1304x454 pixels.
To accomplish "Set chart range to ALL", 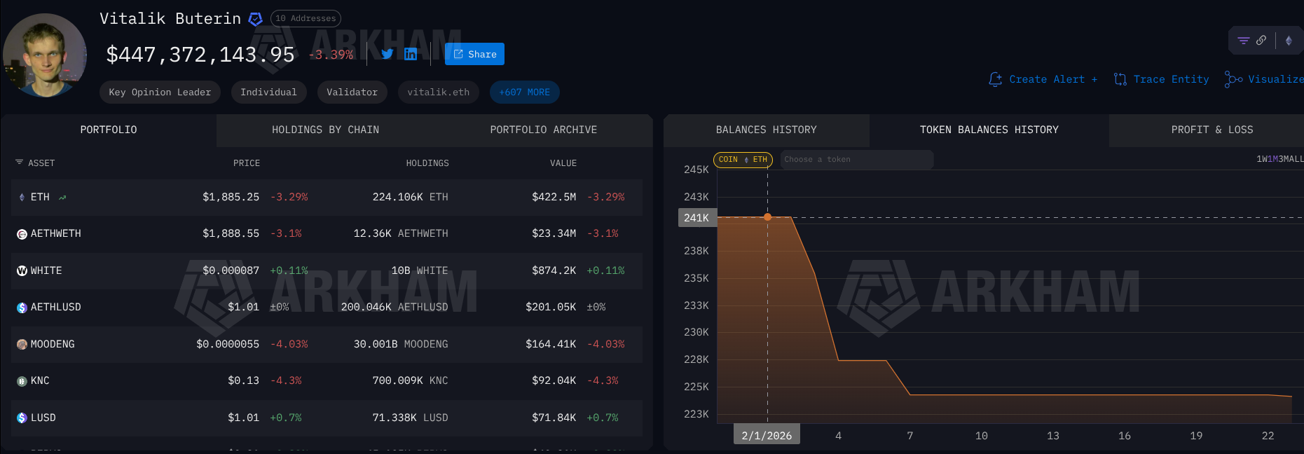I will click(x=1296, y=160).
